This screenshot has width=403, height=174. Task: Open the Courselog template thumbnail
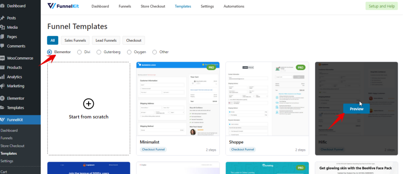[x=267, y=168]
